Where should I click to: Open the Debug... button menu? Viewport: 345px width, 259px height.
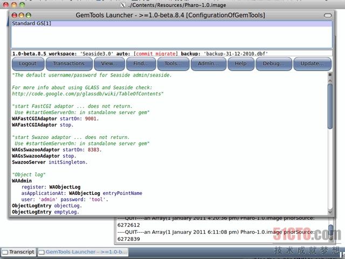(x=274, y=64)
